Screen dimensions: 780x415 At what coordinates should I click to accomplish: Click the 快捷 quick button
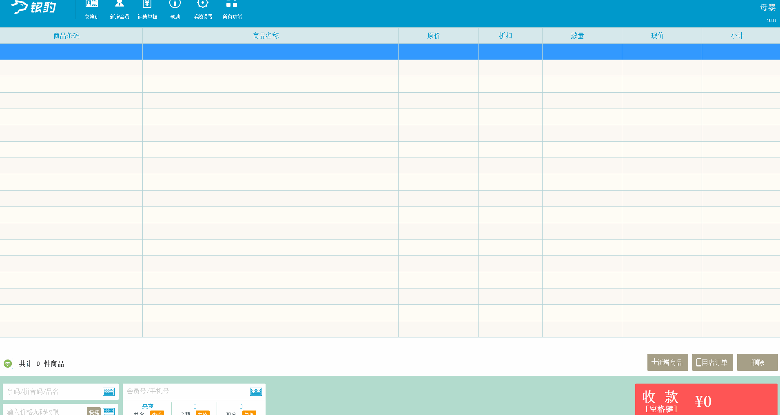coord(94,411)
